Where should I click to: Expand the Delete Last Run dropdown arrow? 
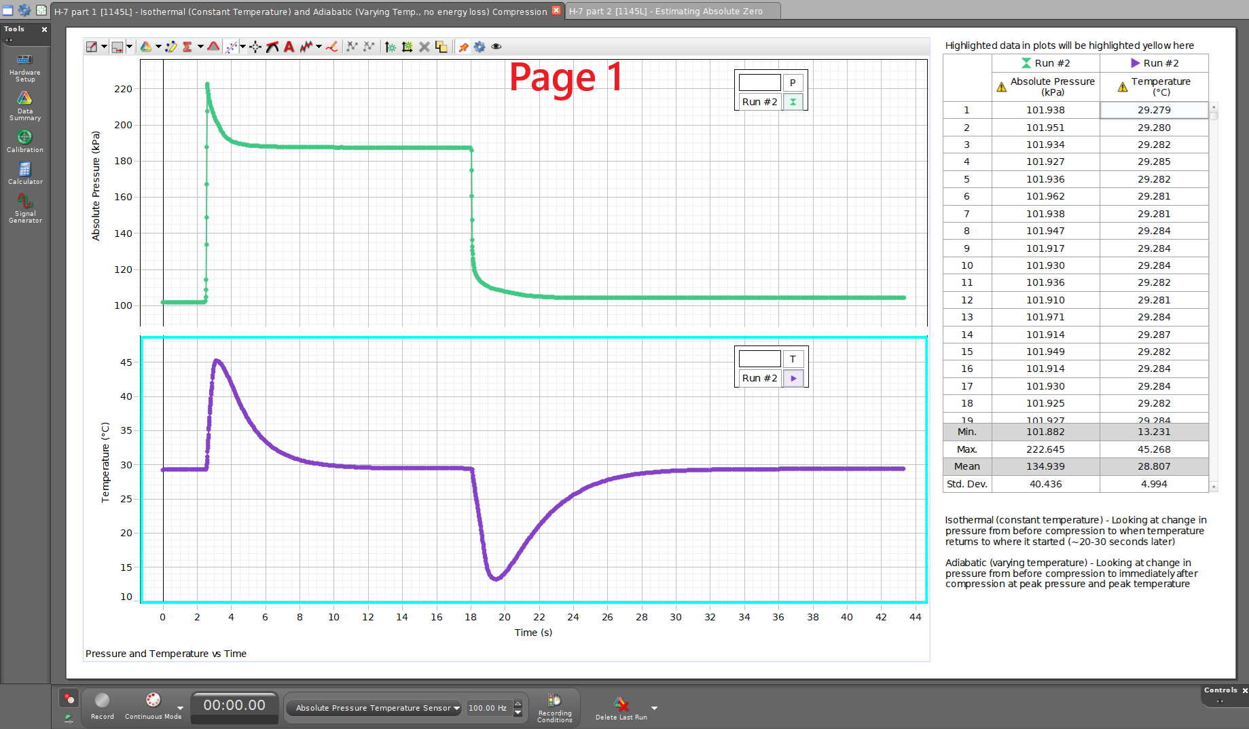point(654,708)
